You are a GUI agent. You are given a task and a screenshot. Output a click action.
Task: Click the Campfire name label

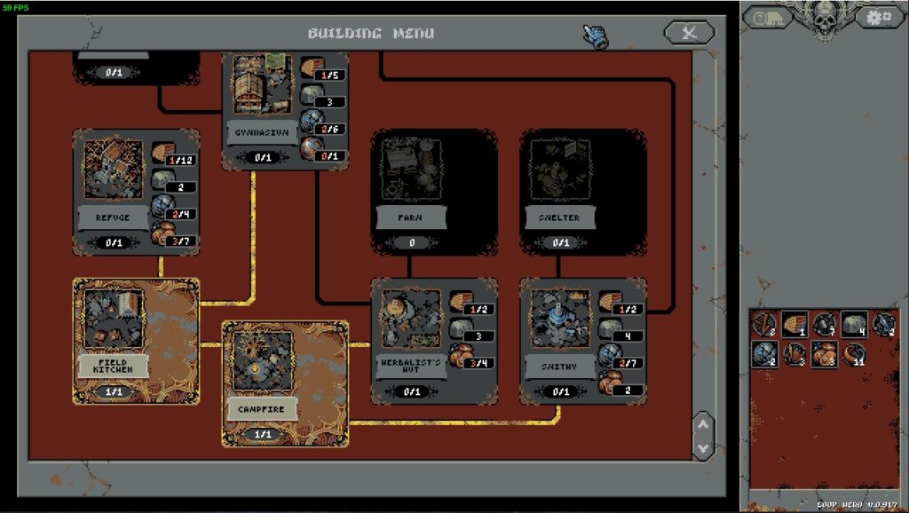pos(261,408)
